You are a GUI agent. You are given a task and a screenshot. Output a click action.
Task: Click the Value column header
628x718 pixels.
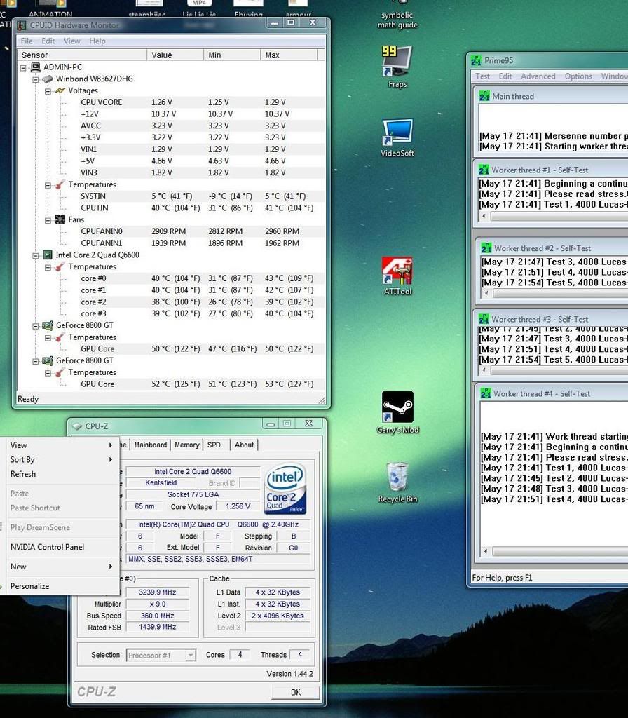pyautogui.click(x=175, y=55)
